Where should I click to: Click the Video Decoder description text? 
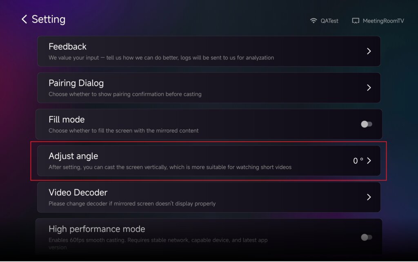(132, 203)
